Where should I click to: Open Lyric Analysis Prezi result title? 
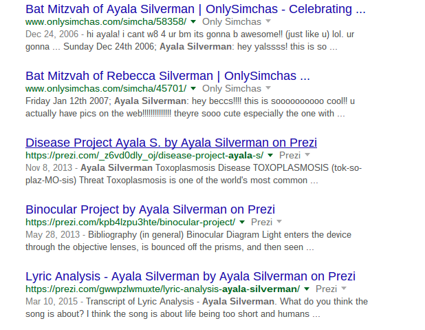point(190,276)
